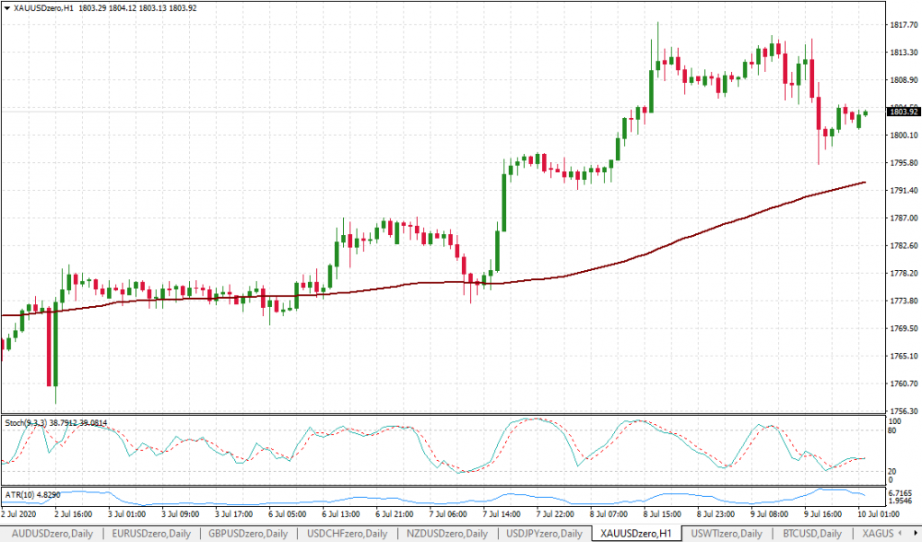The height and width of the screenshot is (542, 922).
Task: Open the XAUUSDzero,H1 chart dropdown arrow
Action: 6,7
